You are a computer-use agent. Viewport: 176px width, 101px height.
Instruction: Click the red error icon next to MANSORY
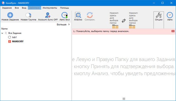coord(10,41)
